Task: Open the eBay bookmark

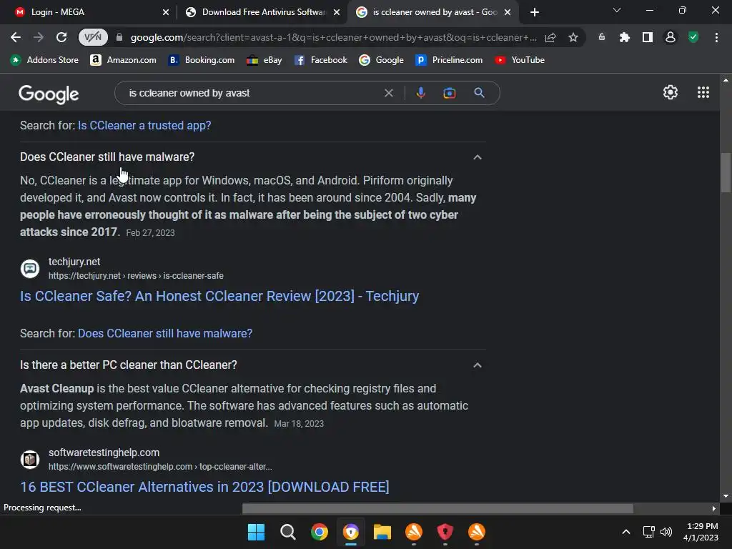Action: click(x=264, y=60)
